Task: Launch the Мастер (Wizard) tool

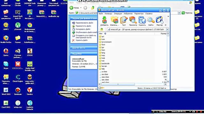Action: (159, 21)
